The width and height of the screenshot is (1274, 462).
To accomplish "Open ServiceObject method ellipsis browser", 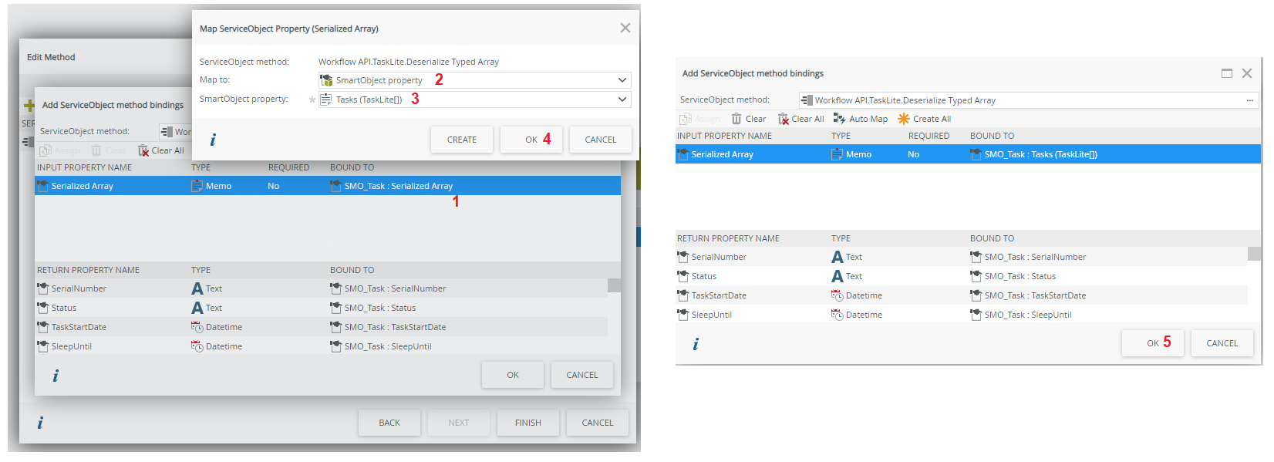I will 1249,100.
